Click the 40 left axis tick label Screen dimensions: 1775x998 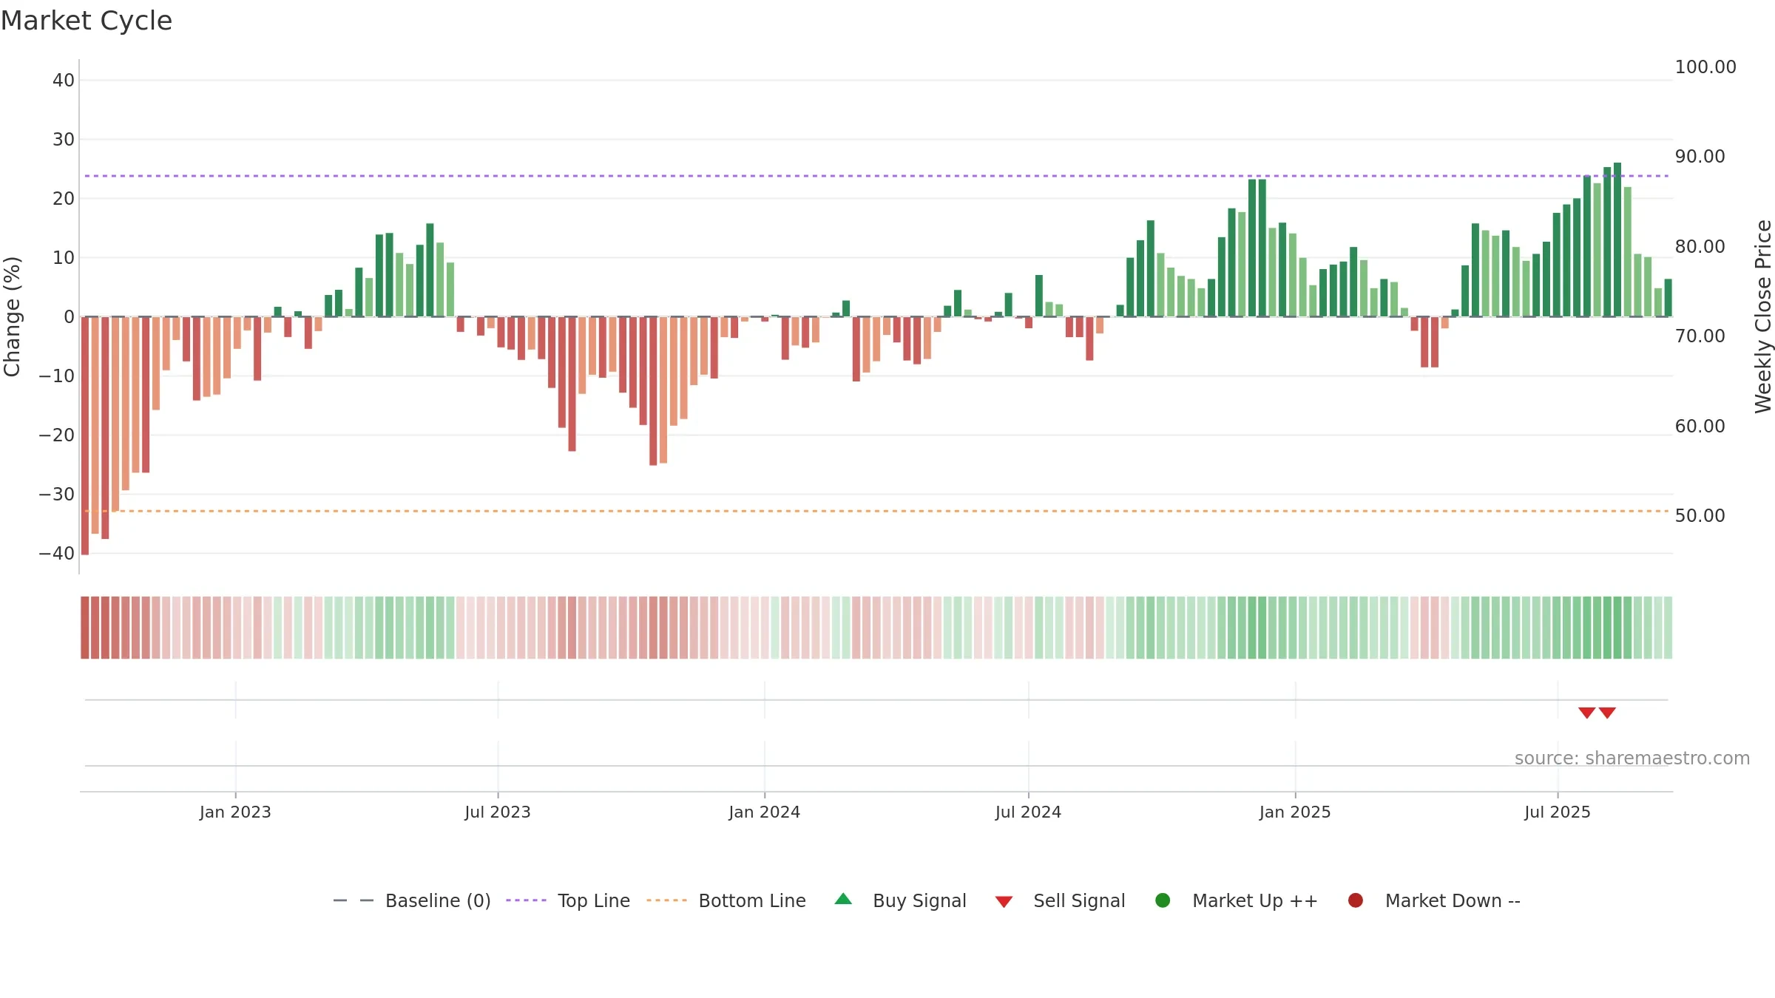64,81
